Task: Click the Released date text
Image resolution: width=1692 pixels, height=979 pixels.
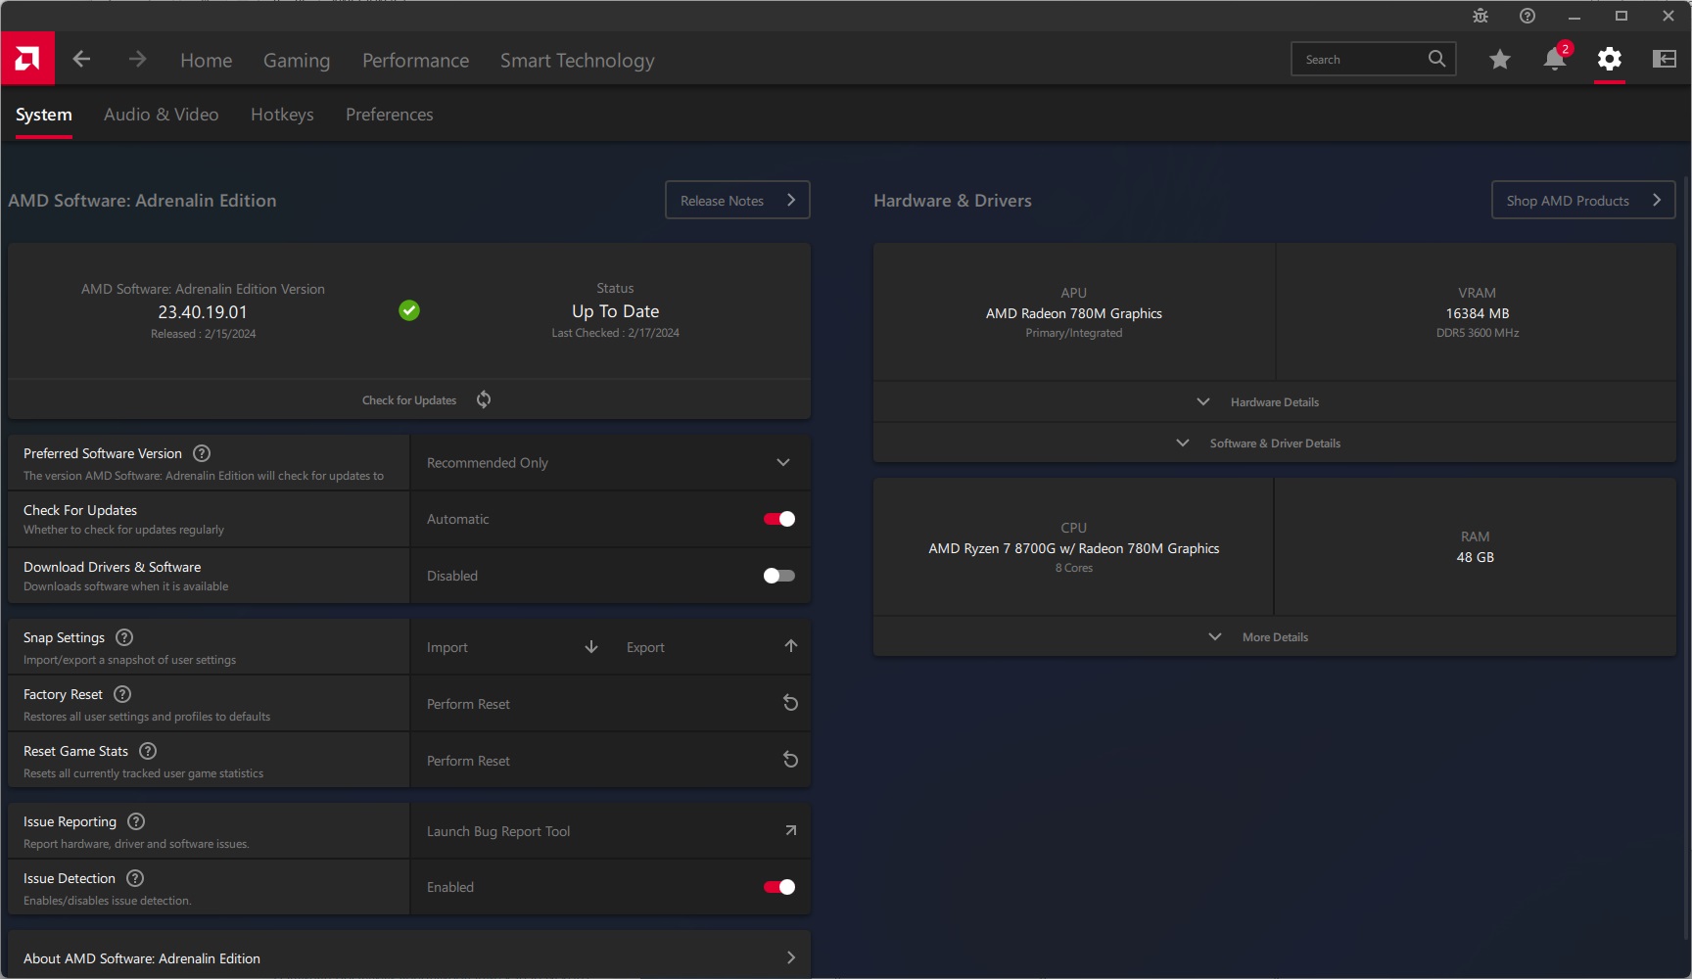Action: 203,334
